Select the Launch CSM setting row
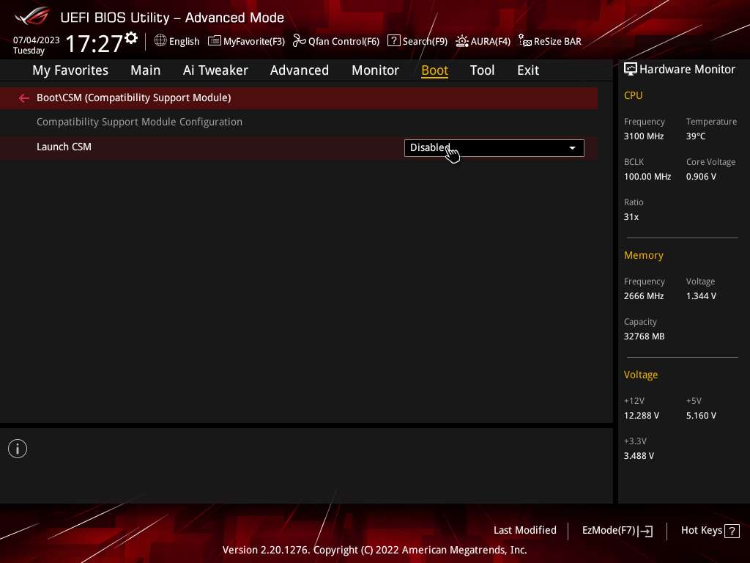The height and width of the screenshot is (563, 750). coord(299,148)
